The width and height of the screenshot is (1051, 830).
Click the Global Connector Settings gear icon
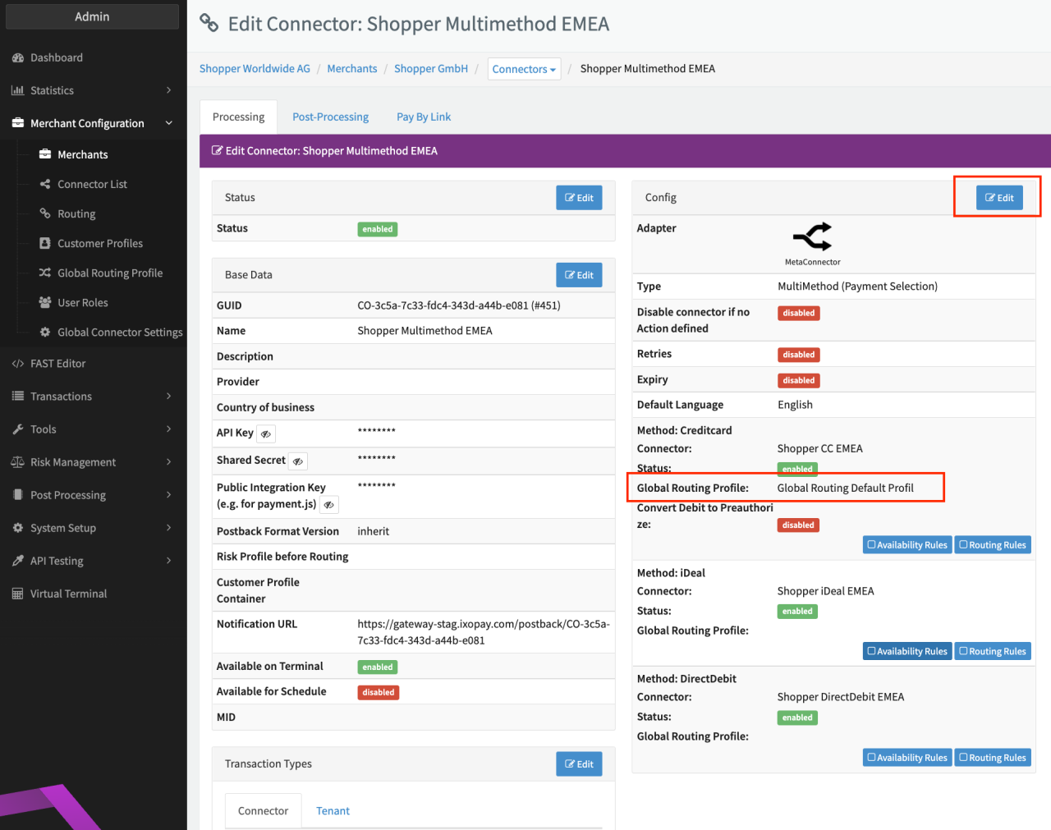click(45, 332)
